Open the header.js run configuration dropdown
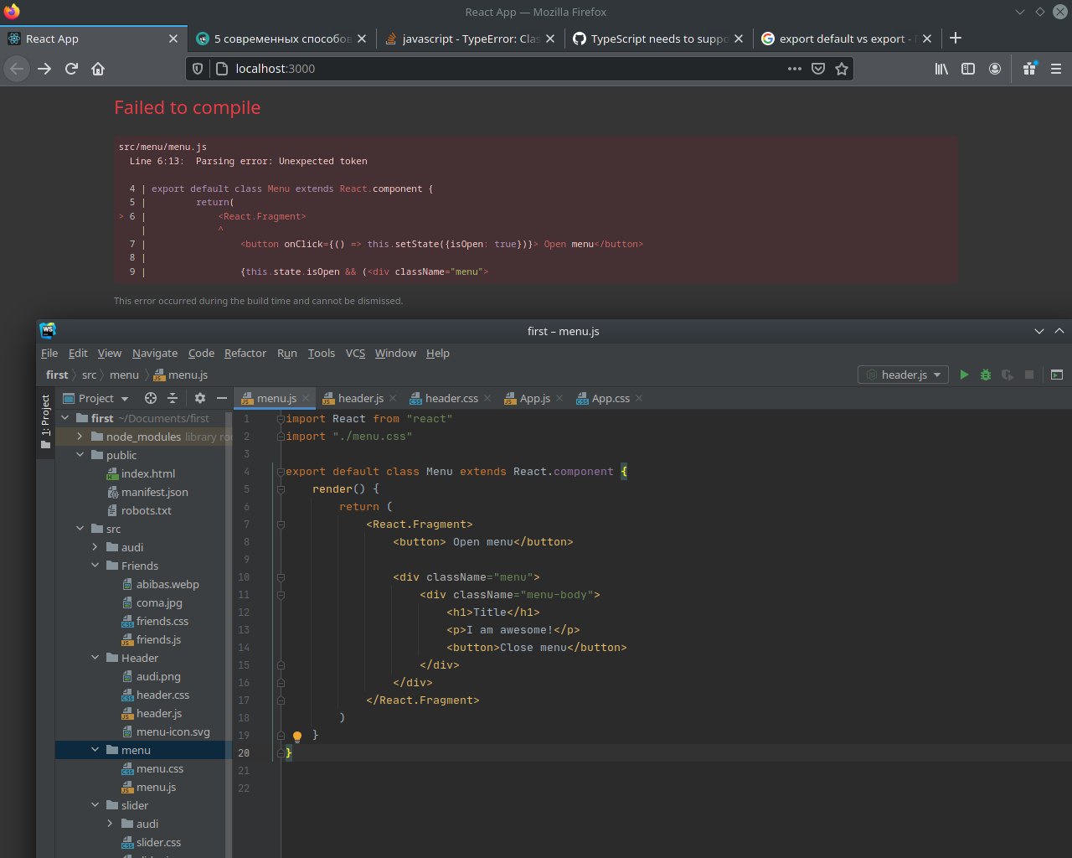 903,375
